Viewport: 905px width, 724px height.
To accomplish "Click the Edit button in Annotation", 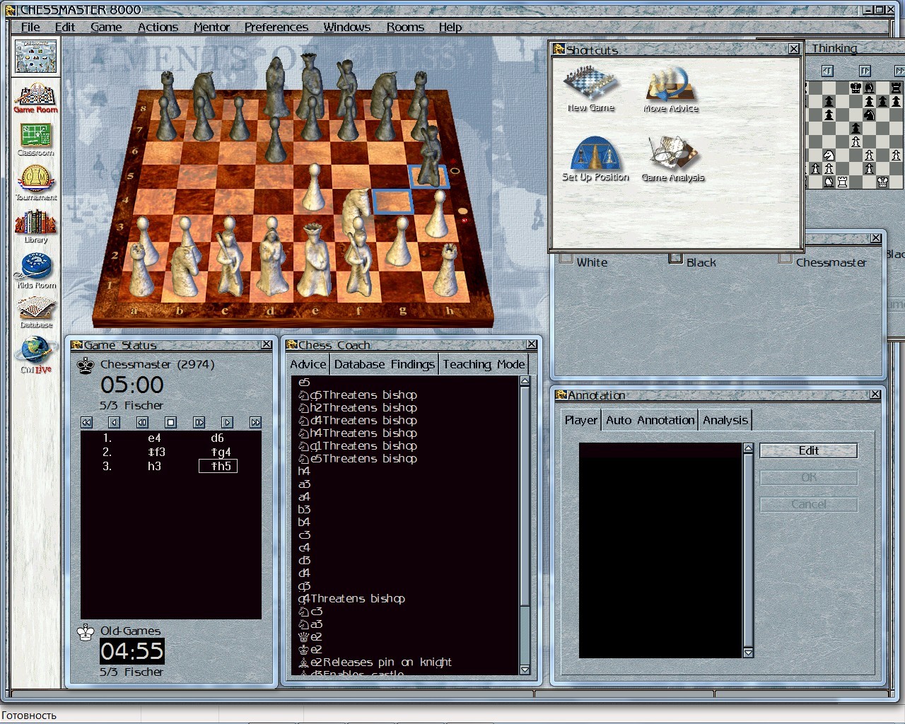I will point(809,450).
